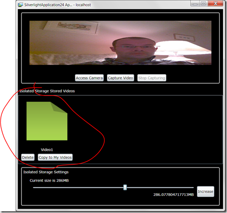Start recording with Capture Video

[121, 78]
